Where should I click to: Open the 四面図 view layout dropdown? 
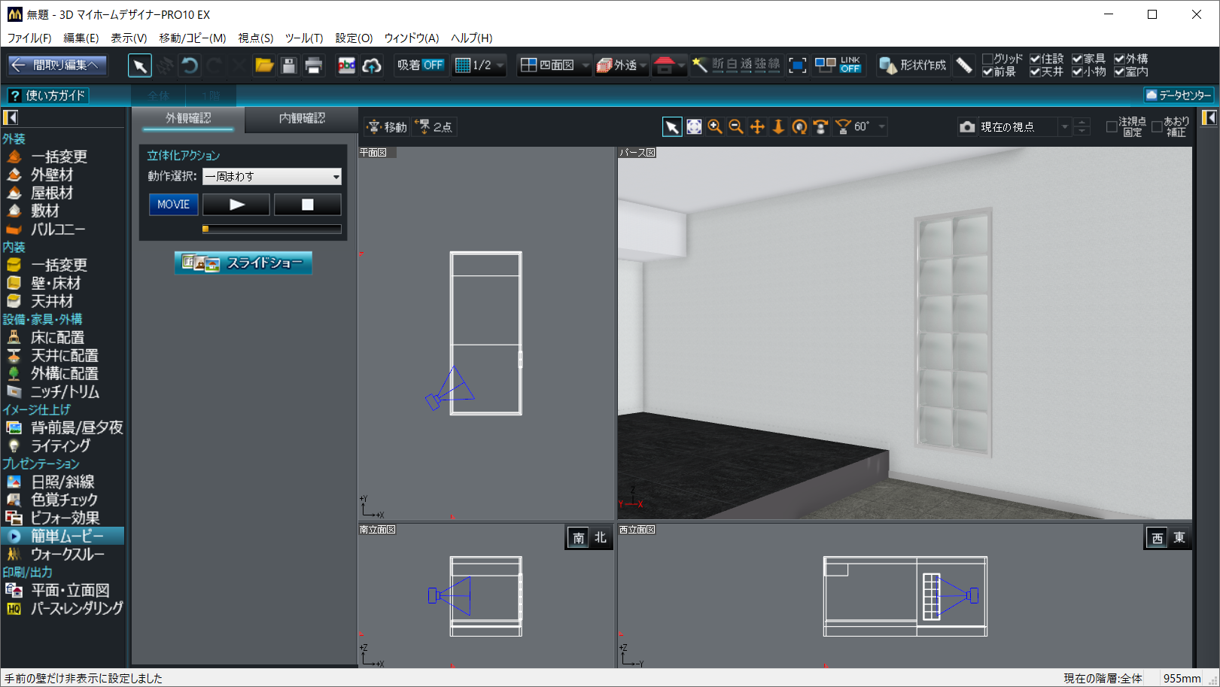pyautogui.click(x=586, y=65)
